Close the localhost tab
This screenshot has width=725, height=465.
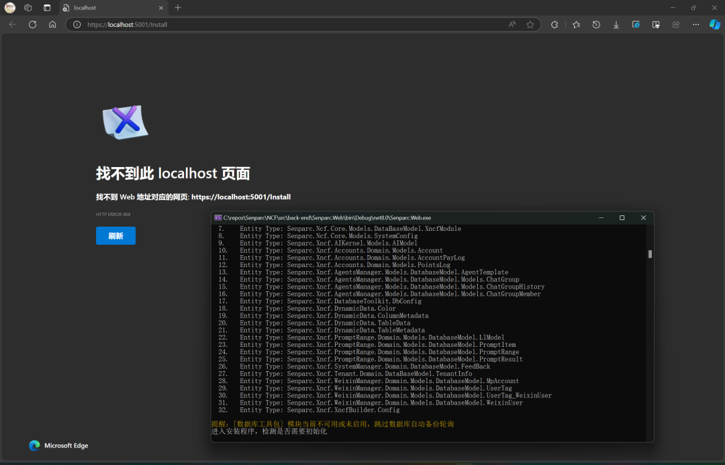[x=161, y=8]
